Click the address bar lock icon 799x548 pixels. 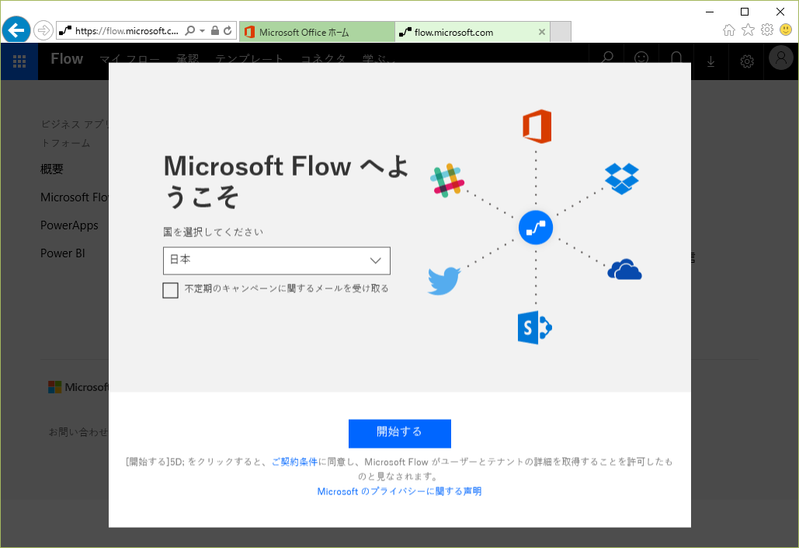pos(215,30)
